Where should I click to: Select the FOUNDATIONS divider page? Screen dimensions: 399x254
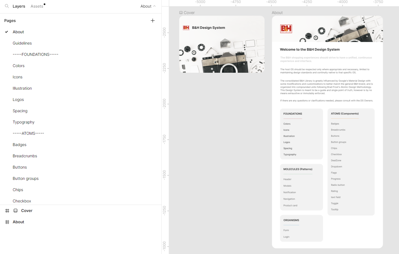[36, 54]
